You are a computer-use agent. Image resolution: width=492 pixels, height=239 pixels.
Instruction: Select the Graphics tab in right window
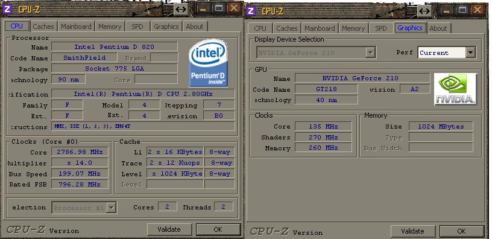click(x=410, y=28)
